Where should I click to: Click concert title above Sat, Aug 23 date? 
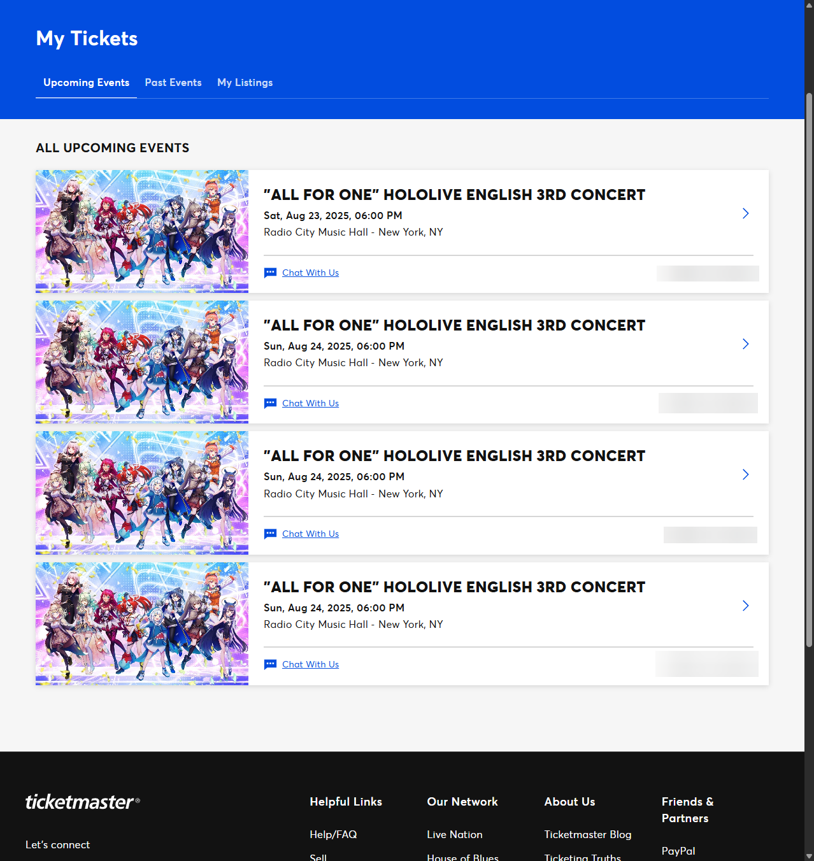(454, 195)
